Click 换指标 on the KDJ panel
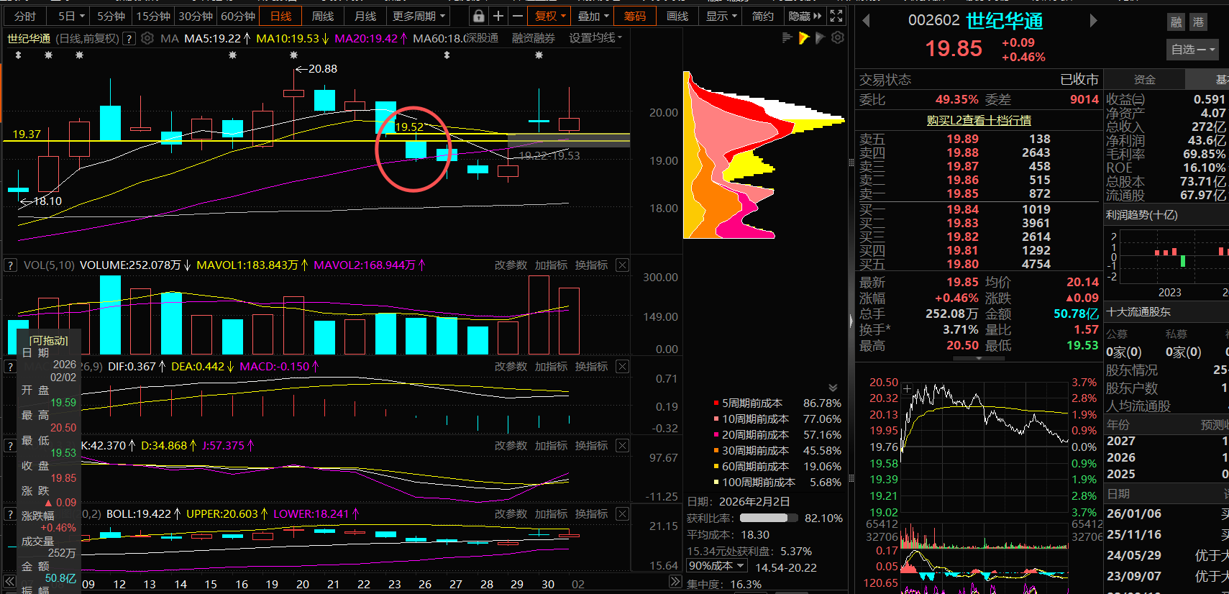 click(x=591, y=446)
